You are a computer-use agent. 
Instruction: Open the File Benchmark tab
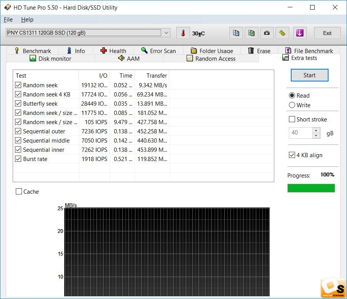(309, 51)
